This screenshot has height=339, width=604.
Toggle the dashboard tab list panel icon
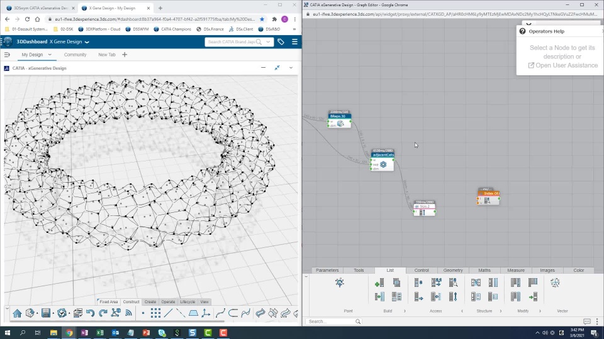click(7, 55)
